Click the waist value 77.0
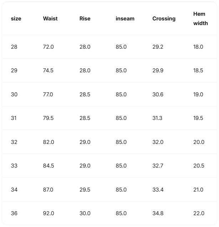 [x=48, y=95]
